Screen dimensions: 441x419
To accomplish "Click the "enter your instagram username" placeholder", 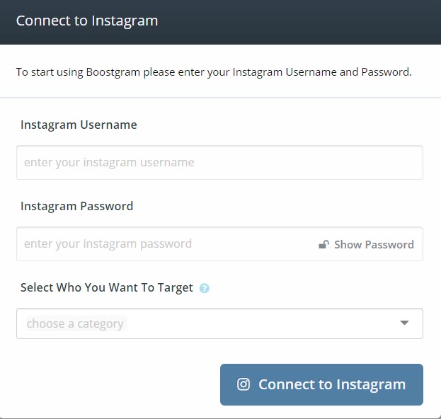I will [x=109, y=163].
